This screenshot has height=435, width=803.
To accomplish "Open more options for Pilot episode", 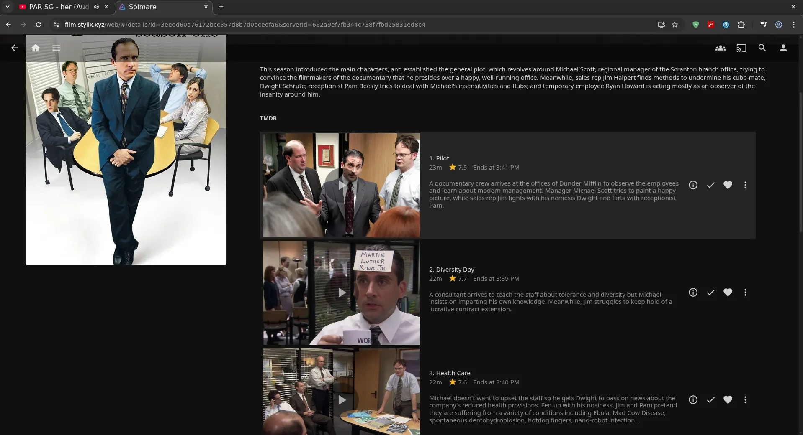I will (x=745, y=185).
